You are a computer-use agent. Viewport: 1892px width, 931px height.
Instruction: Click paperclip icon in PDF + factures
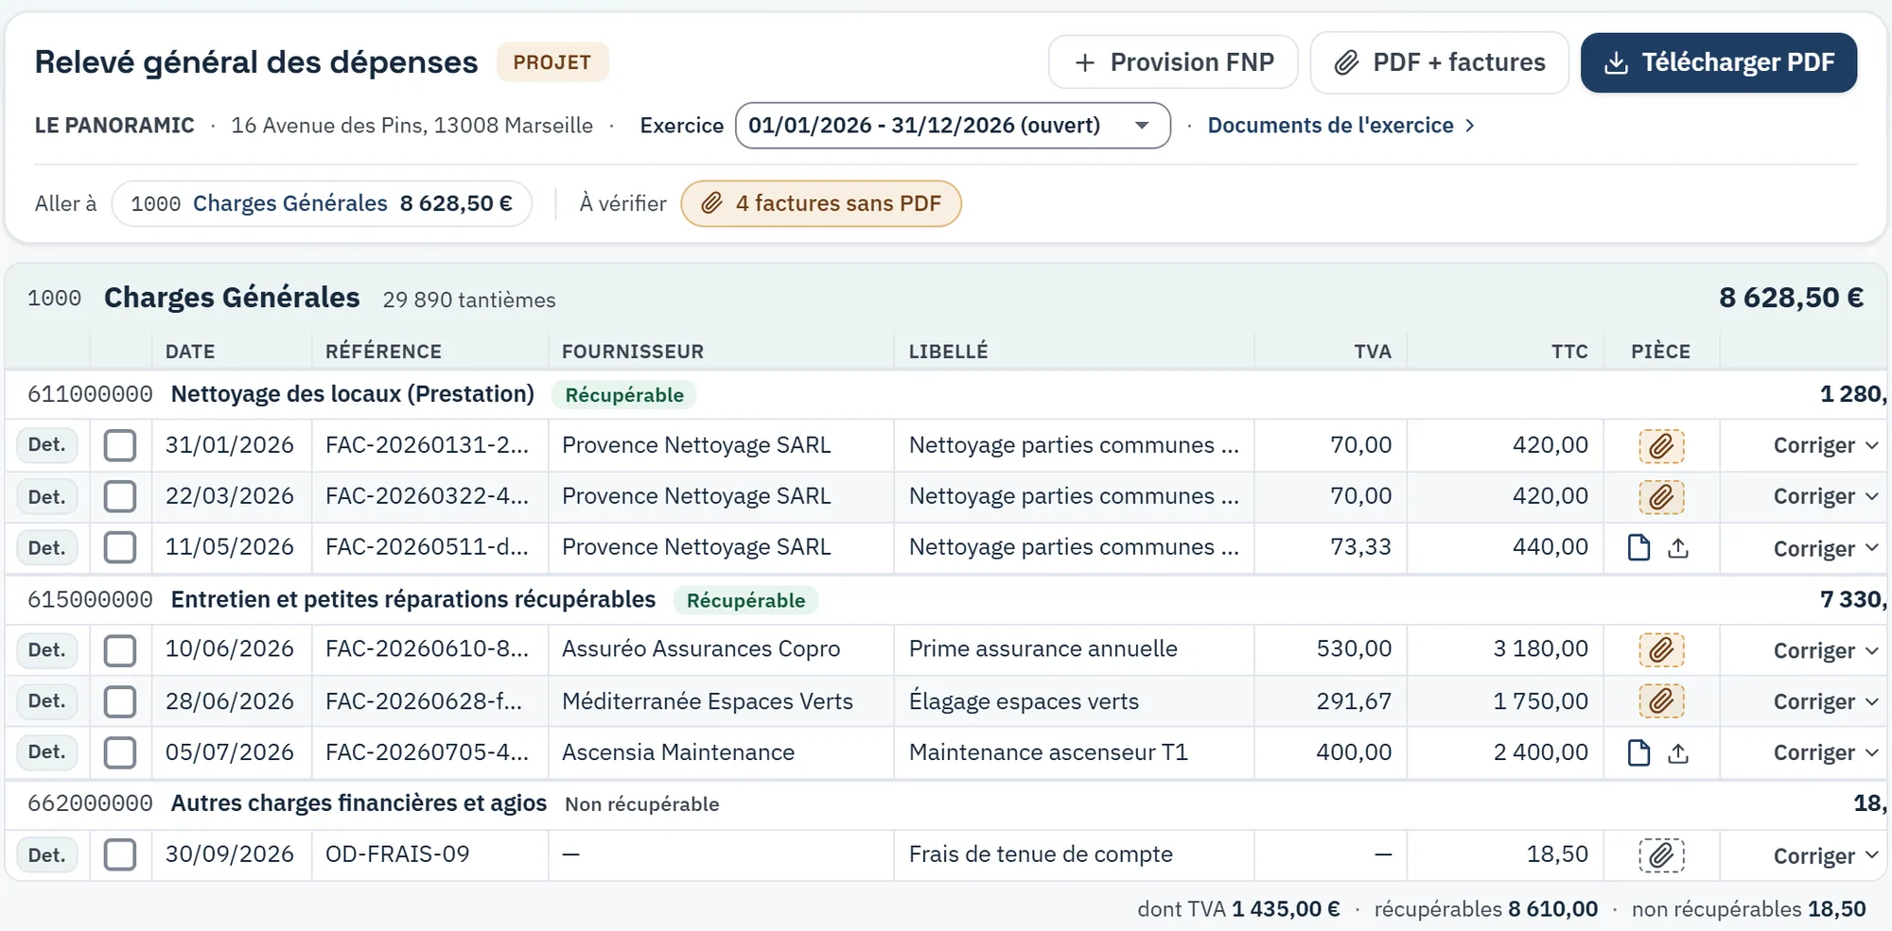coord(1346,62)
